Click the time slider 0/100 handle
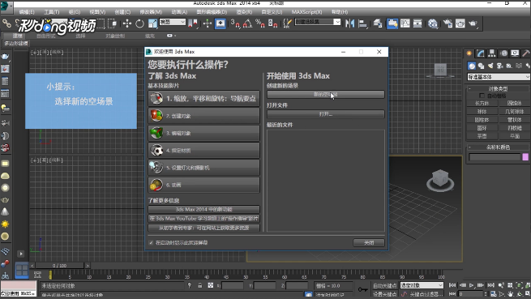The image size is (531, 299). (x=60, y=266)
